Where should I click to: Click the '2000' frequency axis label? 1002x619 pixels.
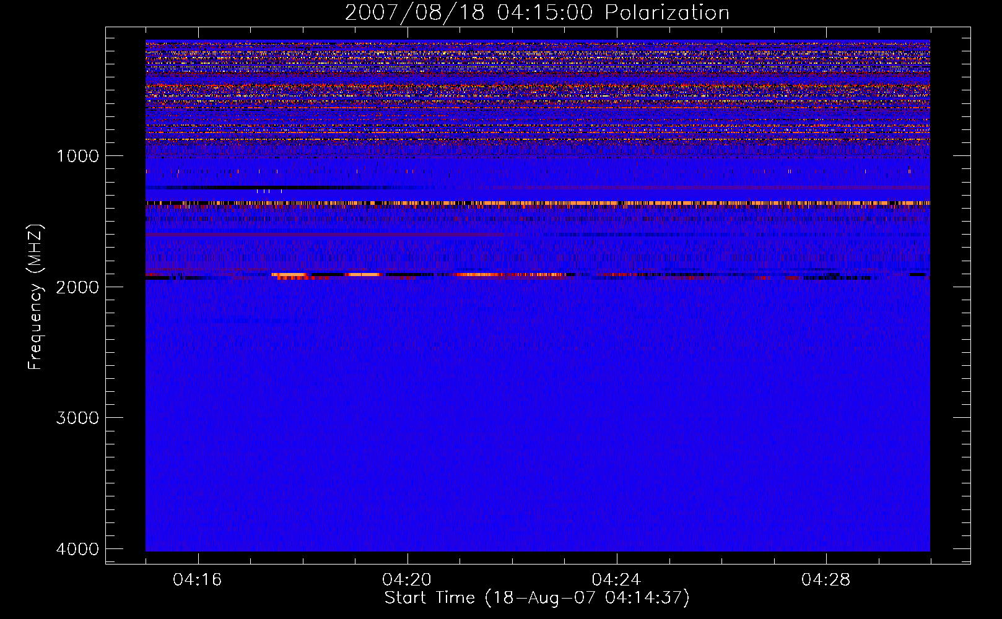click(x=77, y=287)
